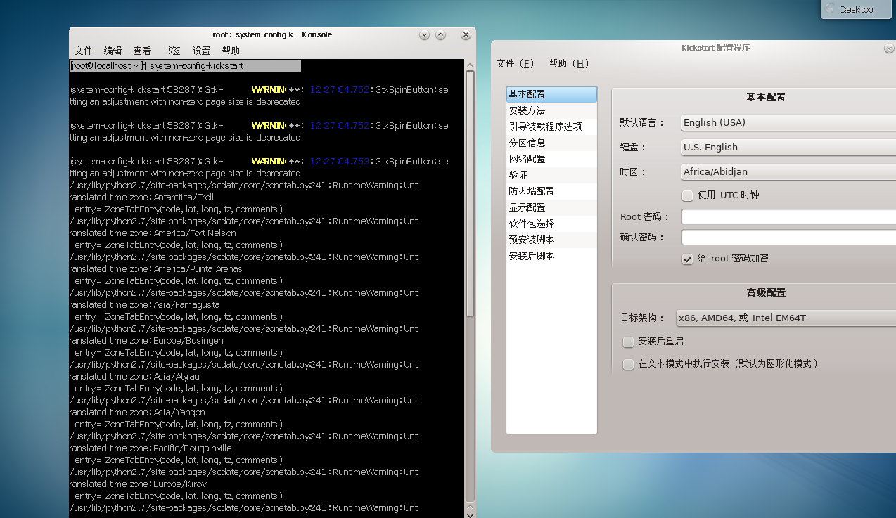This screenshot has width=896, height=518.
Task: Open the 帮助 menu in Konsole
Action: [x=231, y=51]
